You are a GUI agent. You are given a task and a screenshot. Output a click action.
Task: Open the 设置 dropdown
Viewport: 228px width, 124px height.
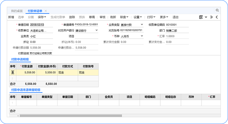coord(138,17)
